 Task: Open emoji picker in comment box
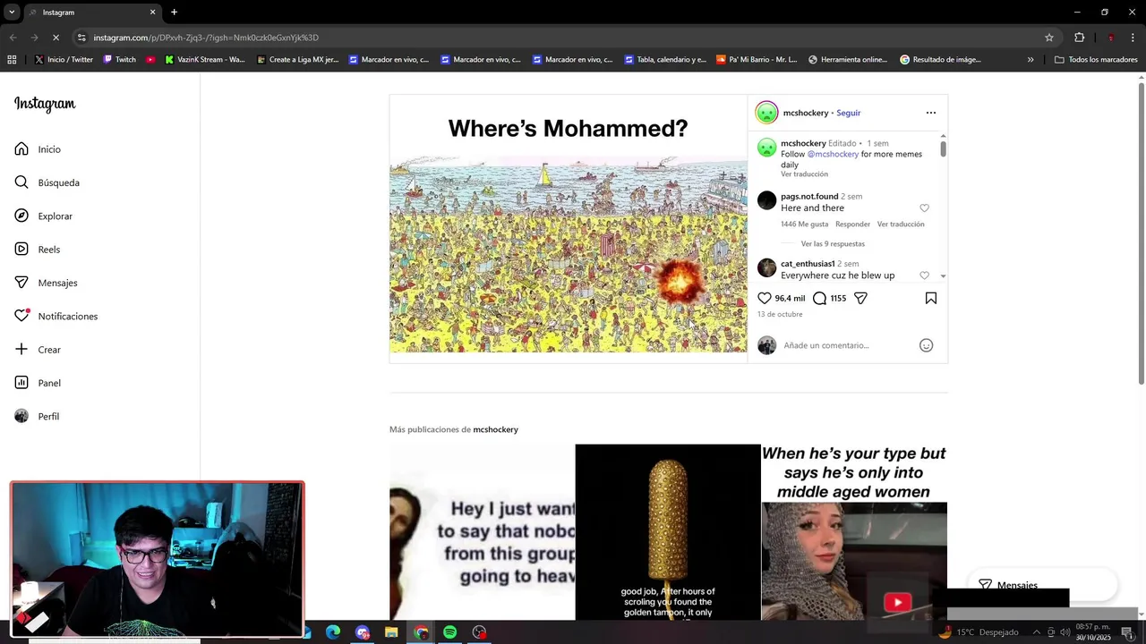click(927, 345)
